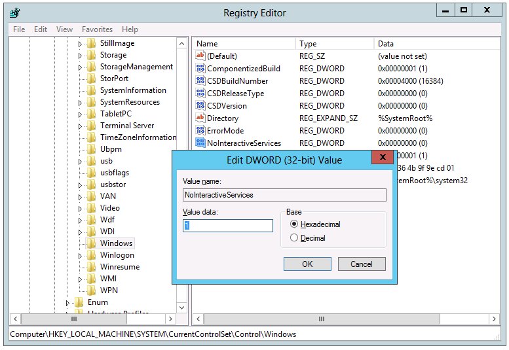Click the Windows folder icon in tree
Screen dimensions: 509x350
[x=91, y=243]
